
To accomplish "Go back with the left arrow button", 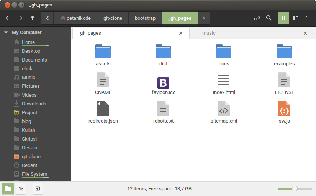I will [8, 18].
